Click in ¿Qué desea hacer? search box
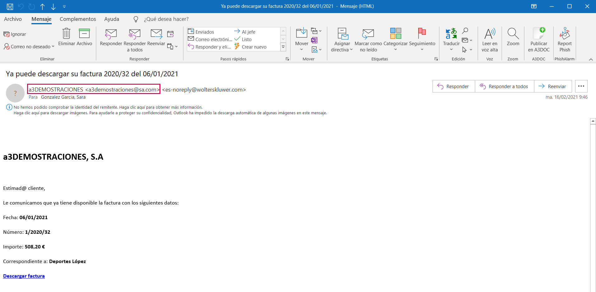596x292 pixels. tap(166, 19)
